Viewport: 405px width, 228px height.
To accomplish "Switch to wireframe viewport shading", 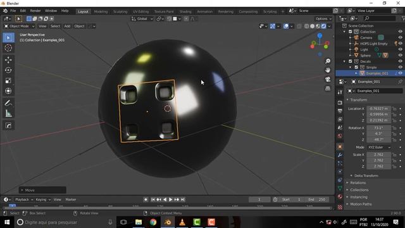I will (x=306, y=26).
